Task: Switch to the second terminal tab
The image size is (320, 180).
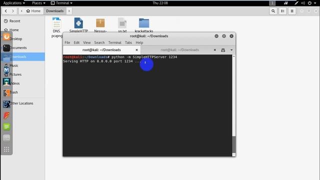Action: (179, 50)
